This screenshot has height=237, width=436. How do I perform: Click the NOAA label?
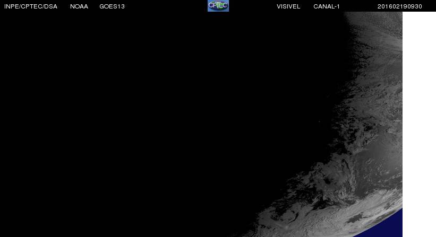click(x=79, y=6)
